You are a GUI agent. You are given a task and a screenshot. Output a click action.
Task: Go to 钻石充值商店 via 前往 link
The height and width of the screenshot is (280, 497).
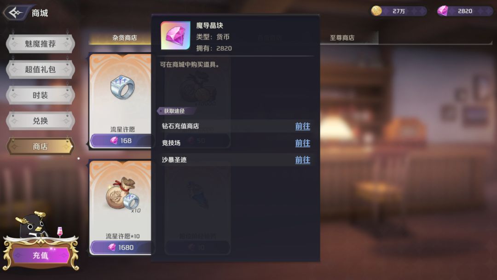coord(302,126)
